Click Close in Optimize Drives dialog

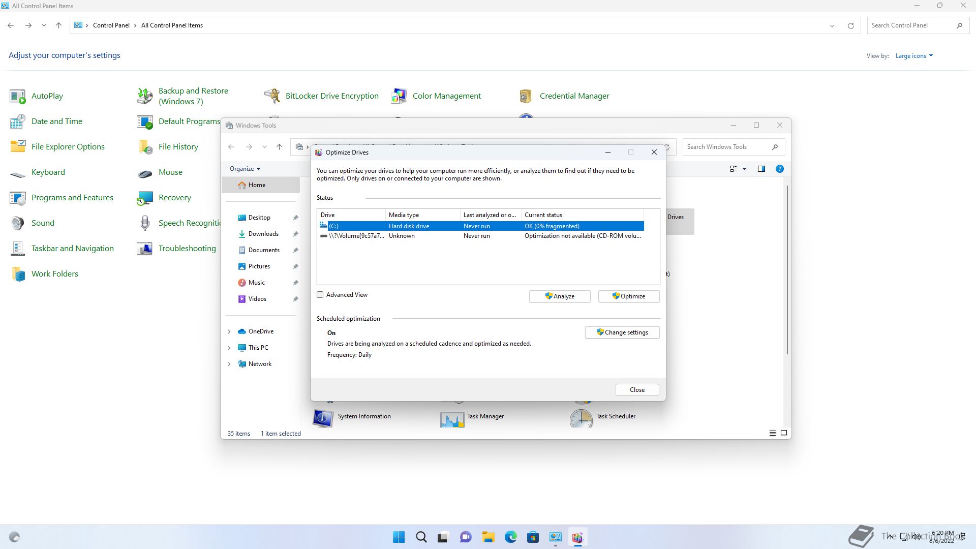(637, 390)
